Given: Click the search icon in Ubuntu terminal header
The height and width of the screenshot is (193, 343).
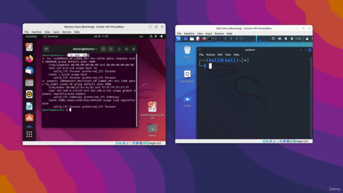Looking at the screenshot, I should point(103,49).
